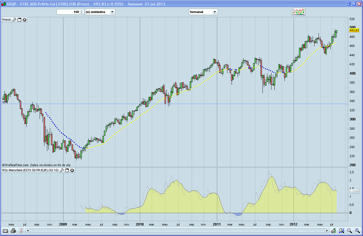The image size is (363, 236).
Task: Close the Precio price panel
Action: (x=25, y=20)
